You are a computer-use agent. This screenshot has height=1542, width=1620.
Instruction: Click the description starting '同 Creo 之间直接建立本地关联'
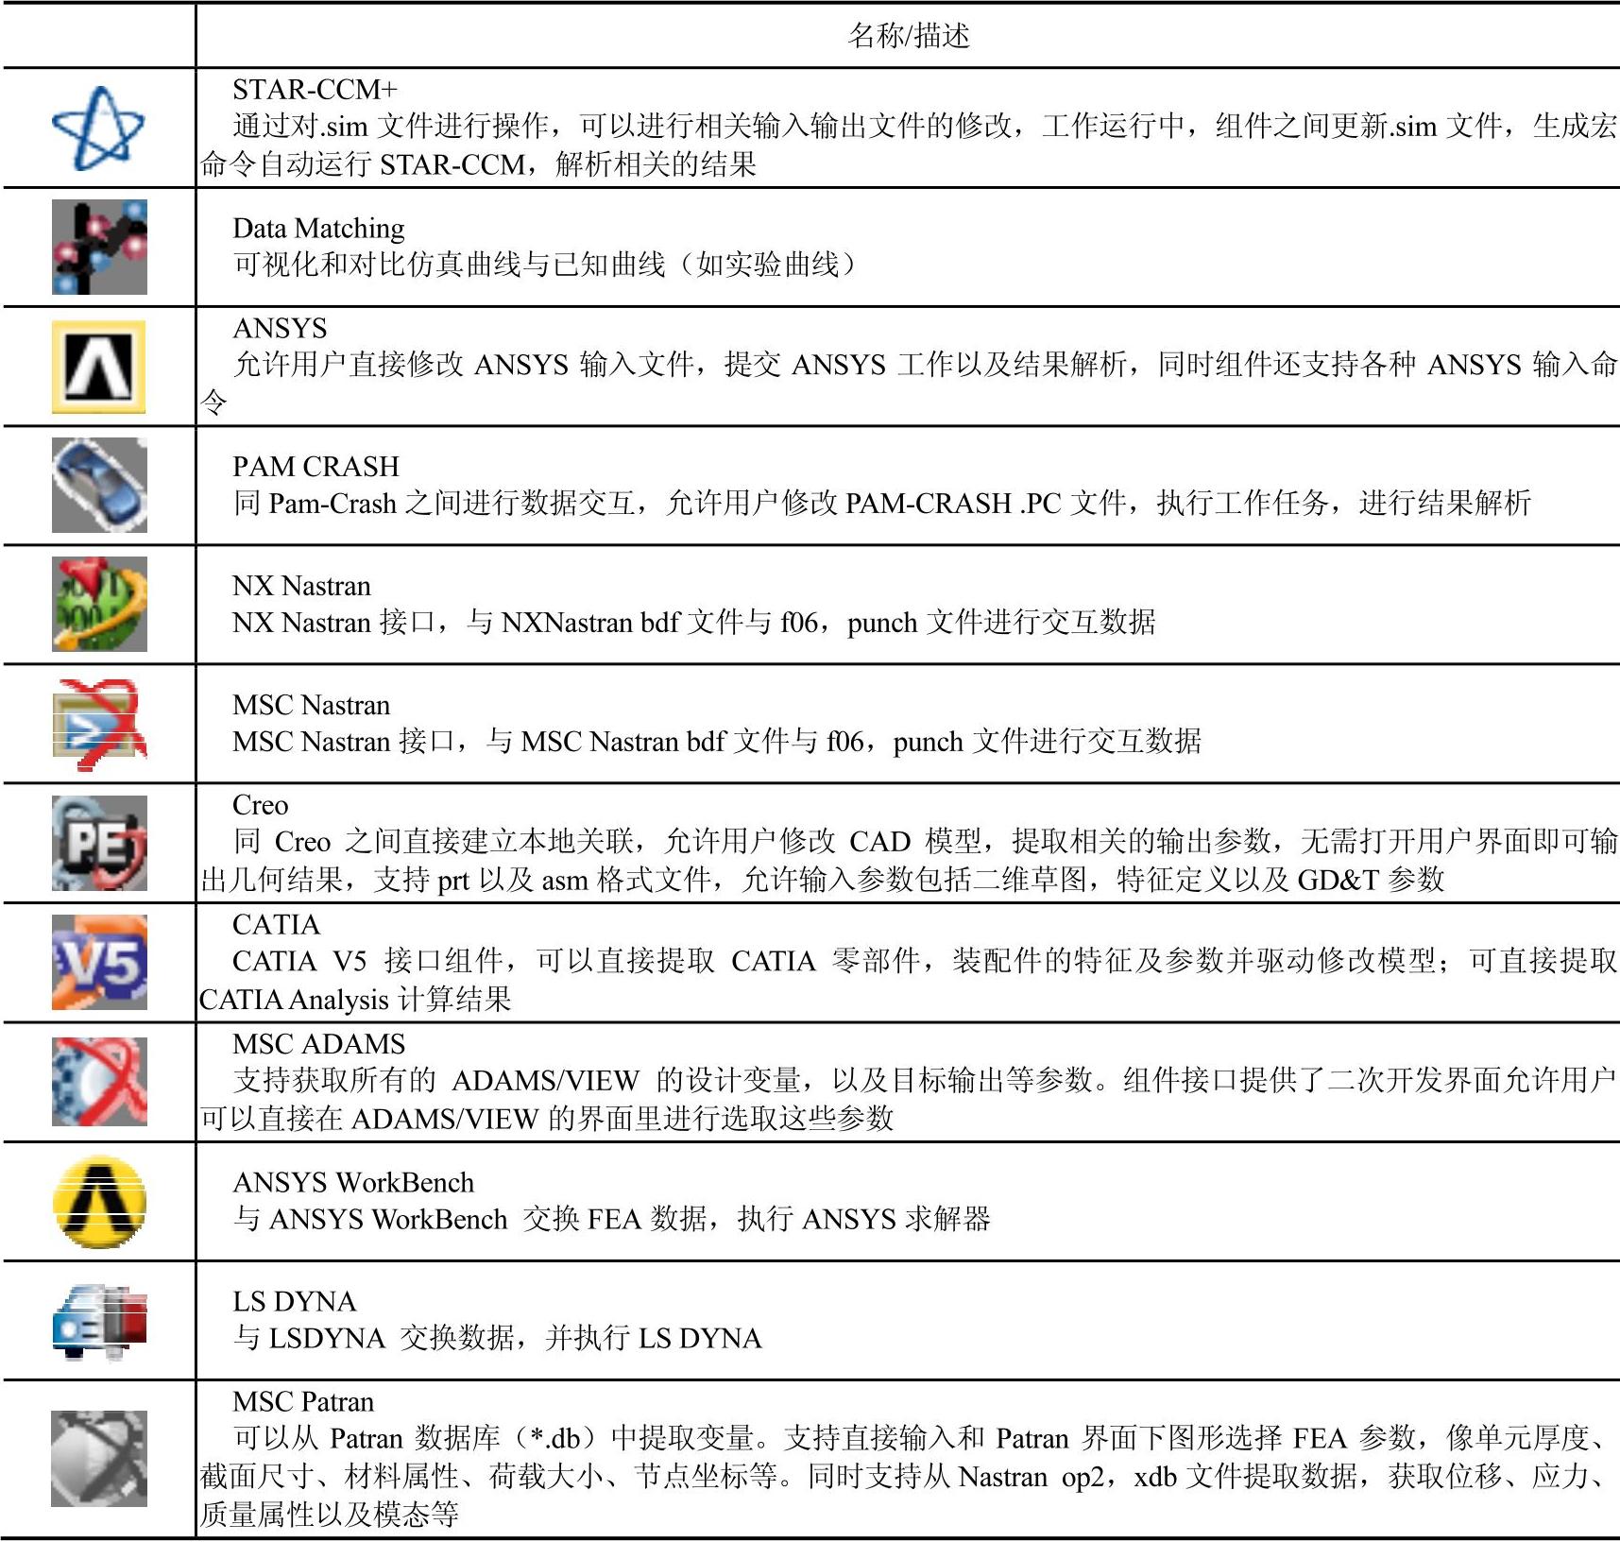point(909,861)
